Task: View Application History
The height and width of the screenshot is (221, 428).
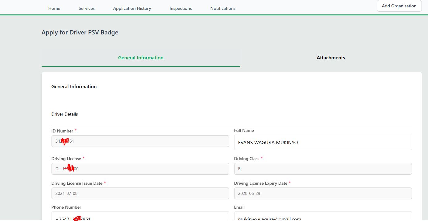Action: click(x=132, y=8)
